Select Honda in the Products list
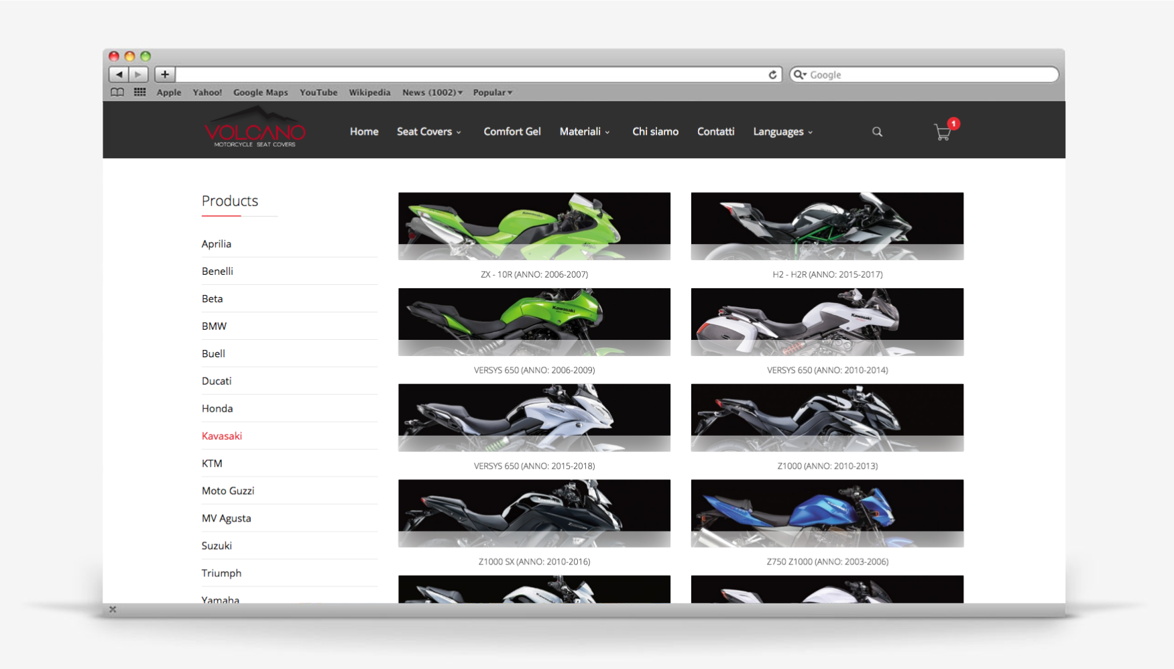The image size is (1174, 669). coord(217,409)
